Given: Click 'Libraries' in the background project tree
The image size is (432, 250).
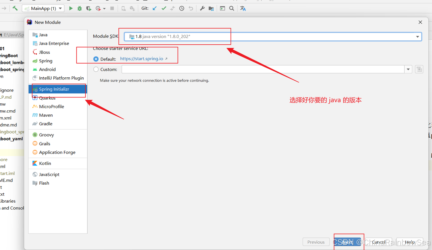Looking at the screenshot, I should pyautogui.click(x=7, y=201).
